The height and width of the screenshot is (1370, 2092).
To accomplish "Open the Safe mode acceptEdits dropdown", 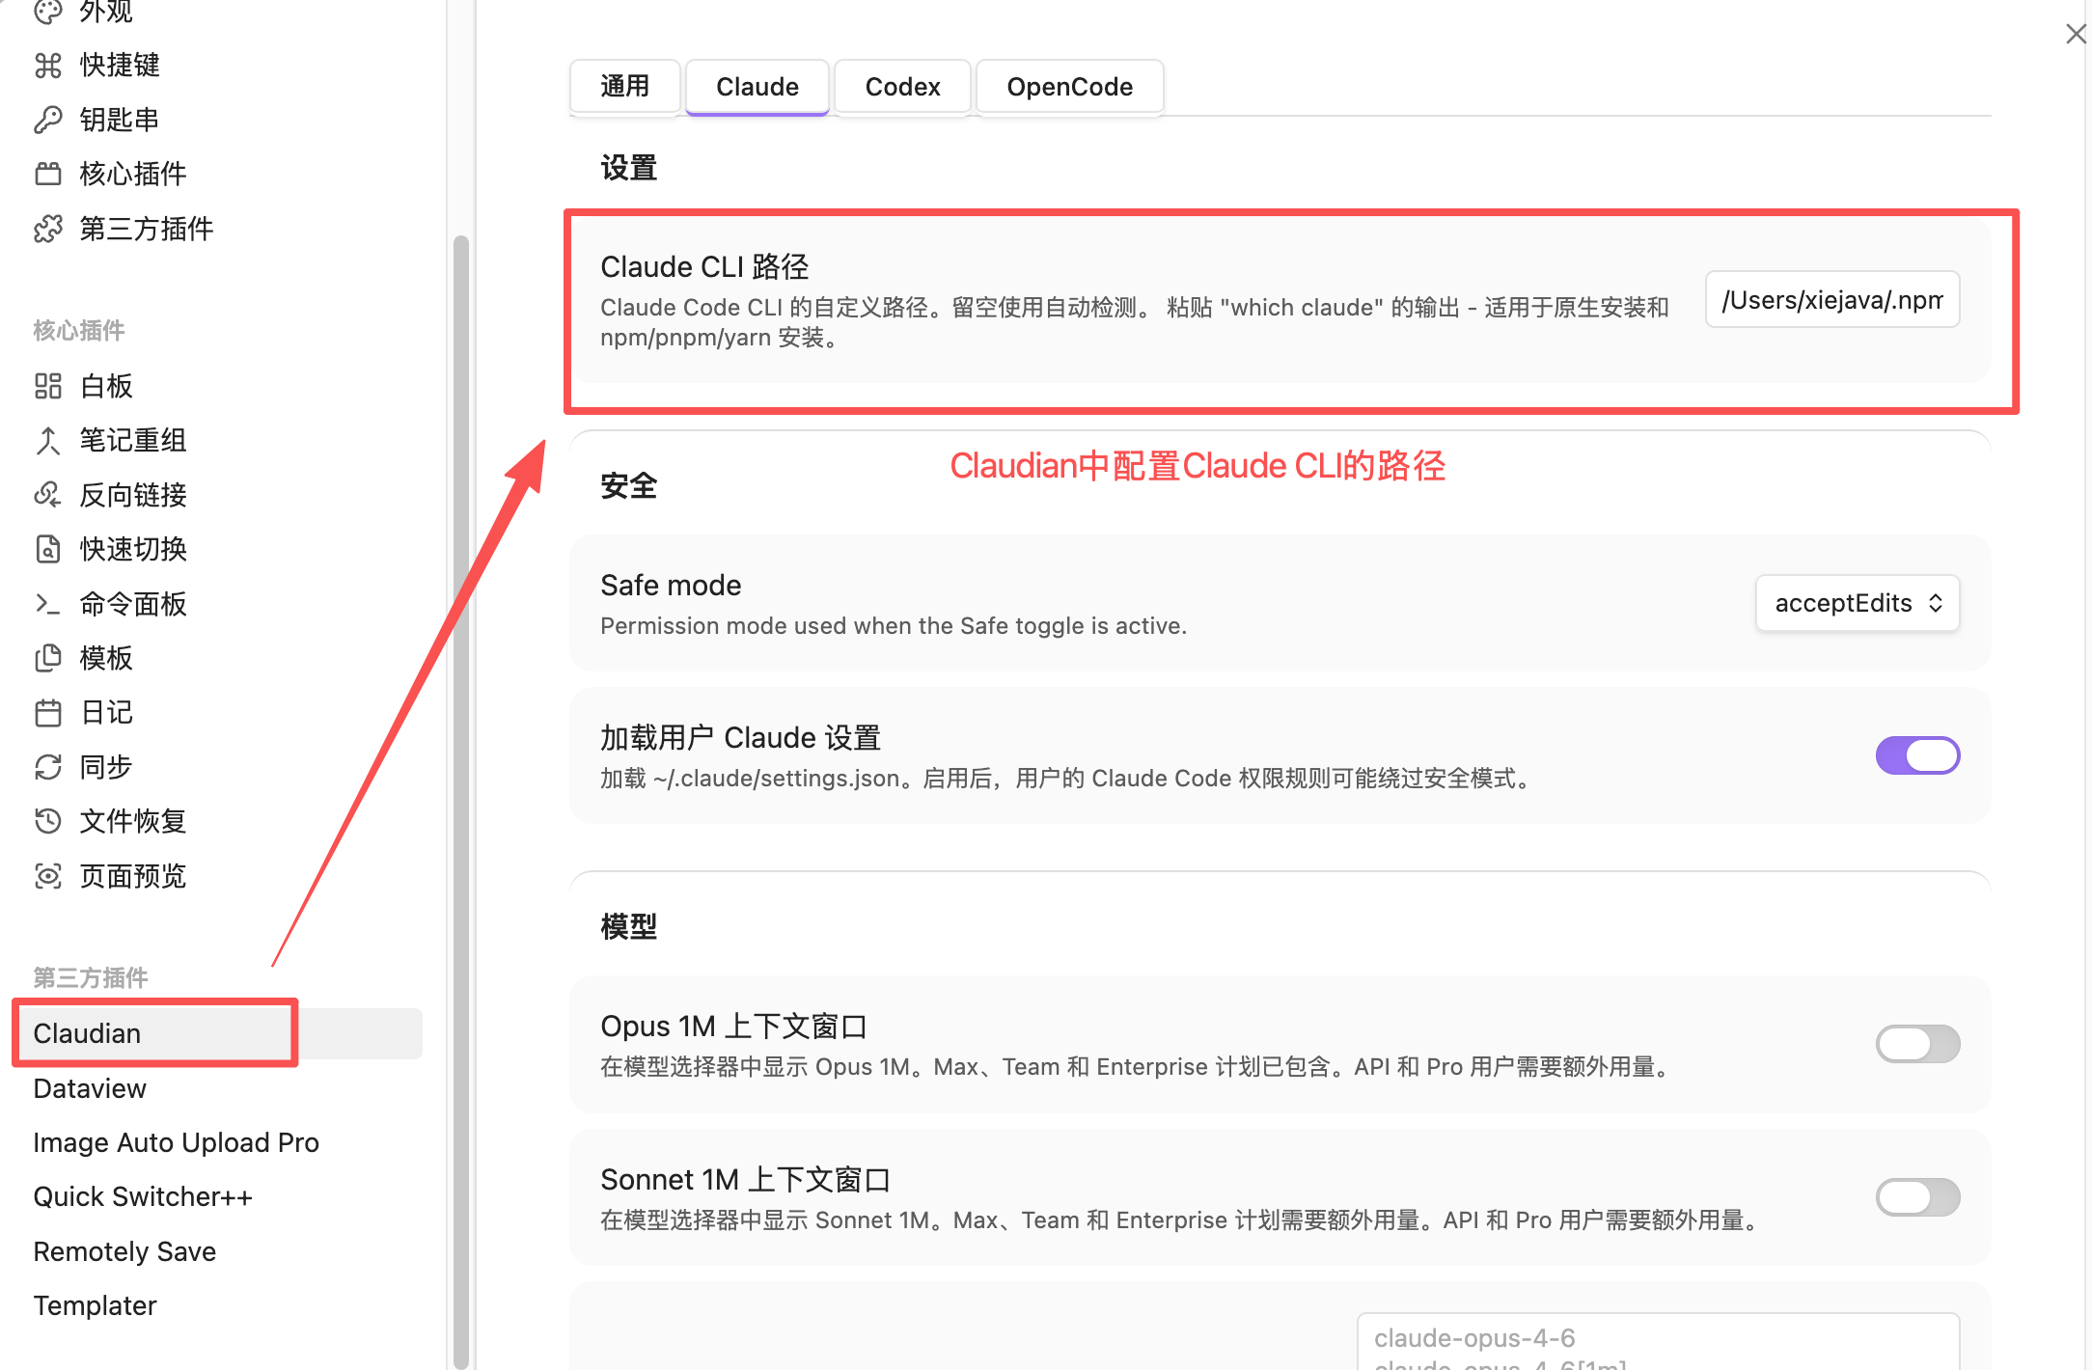I will 1858,603.
